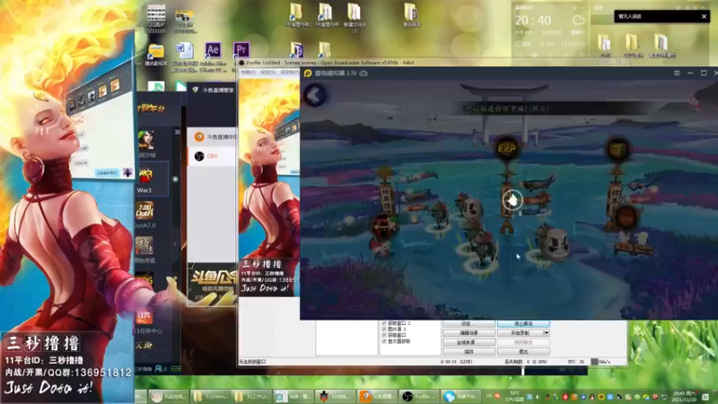Image resolution: width=718 pixels, height=404 pixels.
Task: Open the second PR清理内存 folder shortcut
Action: (x=326, y=15)
